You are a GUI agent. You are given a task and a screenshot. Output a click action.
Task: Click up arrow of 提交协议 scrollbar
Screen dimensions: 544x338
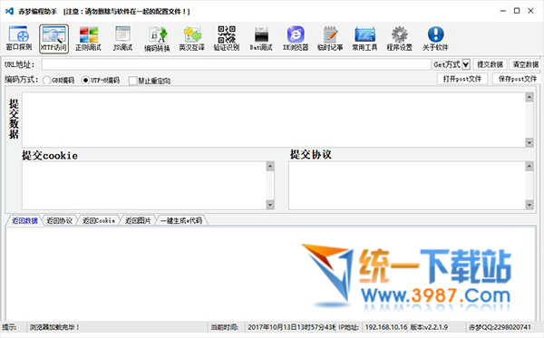[x=529, y=167]
